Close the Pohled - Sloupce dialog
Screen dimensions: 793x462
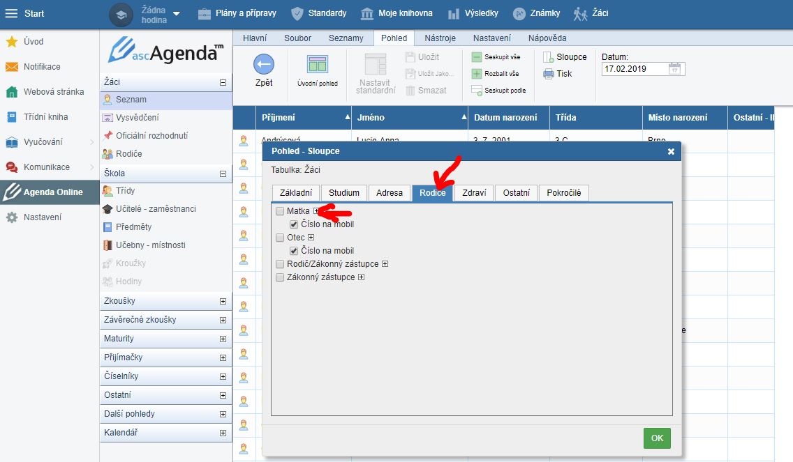click(x=671, y=151)
